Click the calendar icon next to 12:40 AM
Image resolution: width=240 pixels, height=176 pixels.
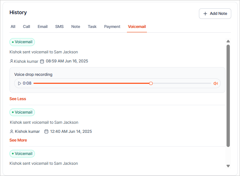tap(46, 131)
